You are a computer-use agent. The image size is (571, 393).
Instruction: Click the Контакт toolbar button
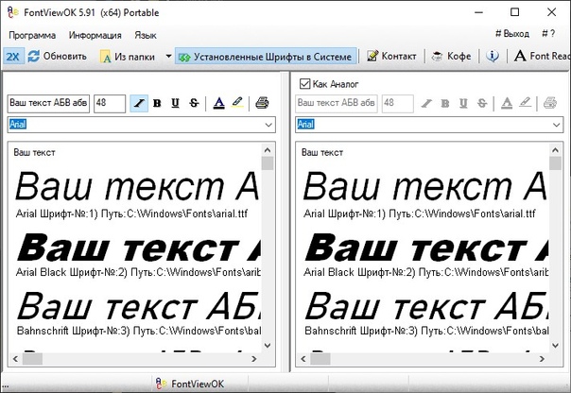(391, 57)
